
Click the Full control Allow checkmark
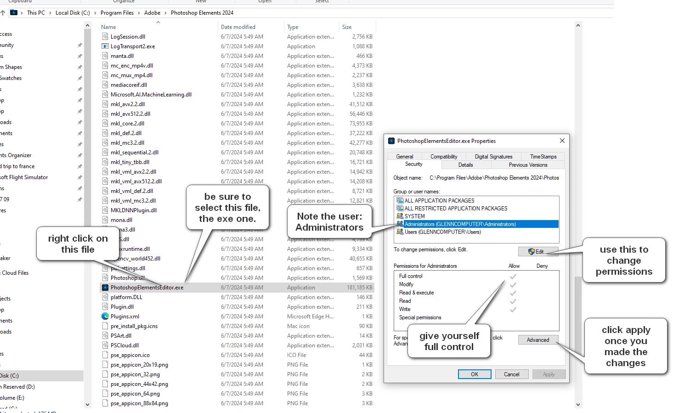(513, 276)
